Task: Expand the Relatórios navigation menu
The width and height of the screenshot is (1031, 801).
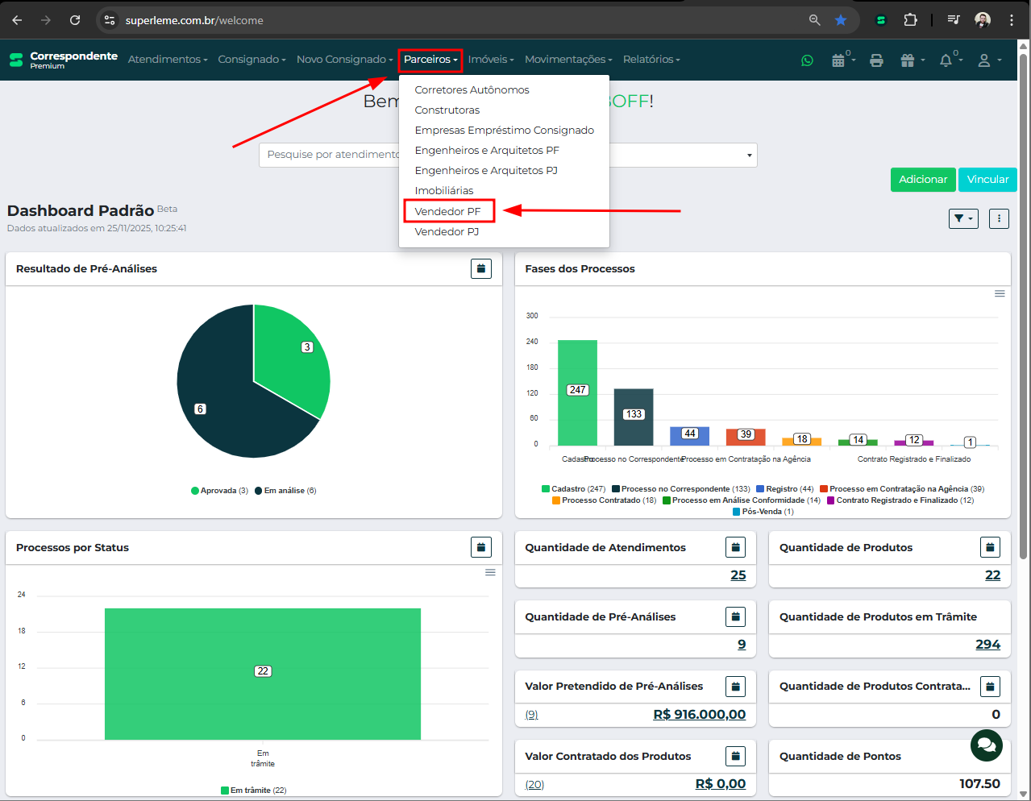Action: click(x=651, y=60)
